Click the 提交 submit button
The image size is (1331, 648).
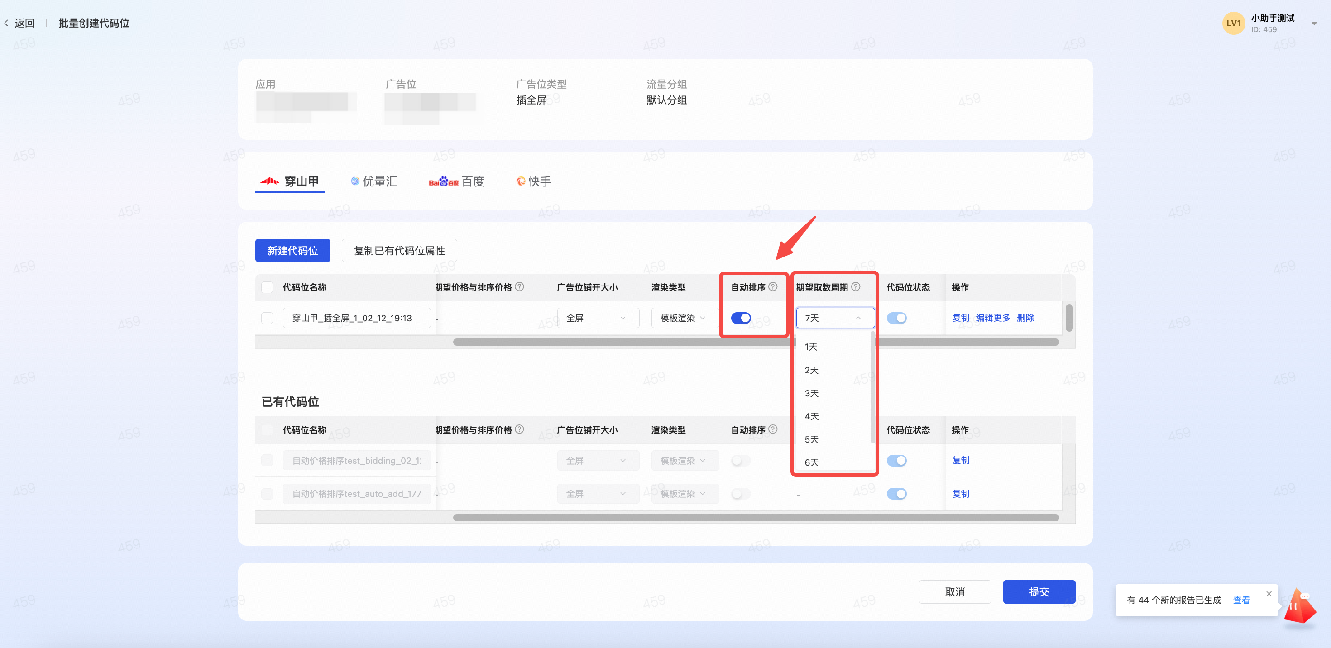pyautogui.click(x=1039, y=592)
